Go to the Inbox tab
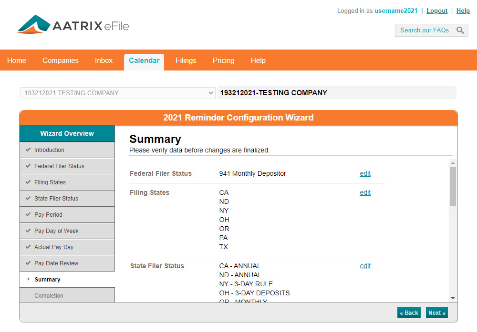 [x=104, y=60]
